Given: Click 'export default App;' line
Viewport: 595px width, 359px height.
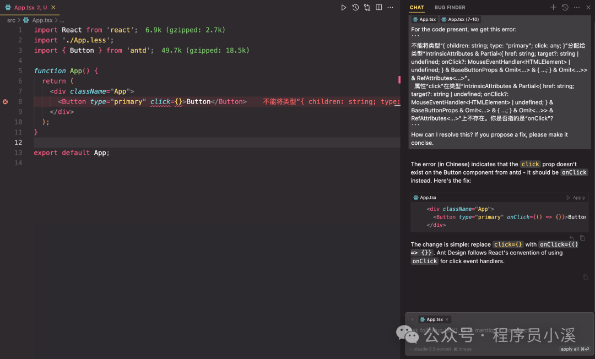Looking at the screenshot, I should point(71,153).
